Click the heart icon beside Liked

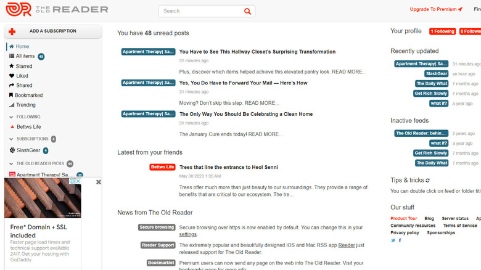(x=12, y=75)
